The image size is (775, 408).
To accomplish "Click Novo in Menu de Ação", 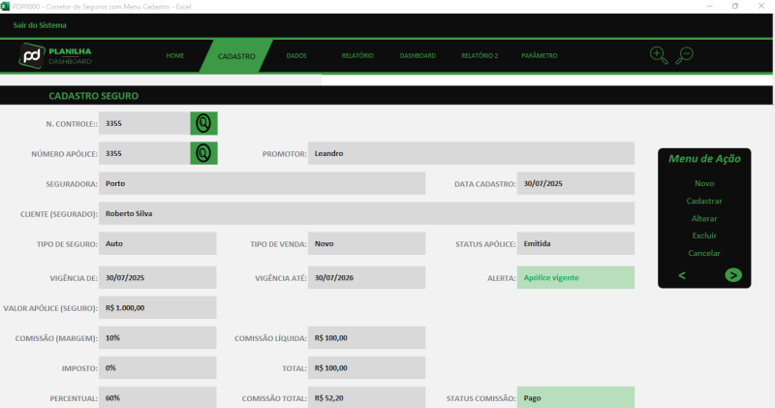I will tap(704, 183).
